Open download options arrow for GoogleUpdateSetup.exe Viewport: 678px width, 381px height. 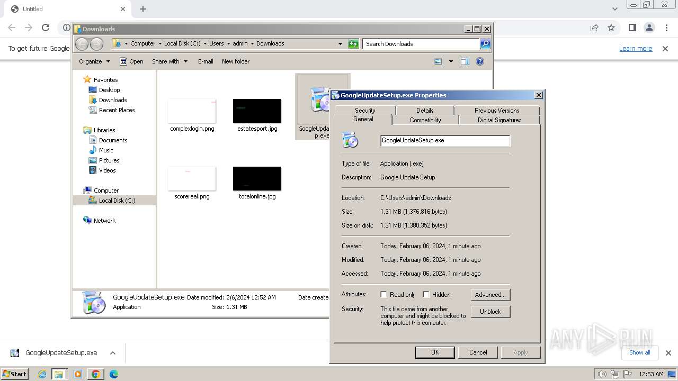click(113, 353)
